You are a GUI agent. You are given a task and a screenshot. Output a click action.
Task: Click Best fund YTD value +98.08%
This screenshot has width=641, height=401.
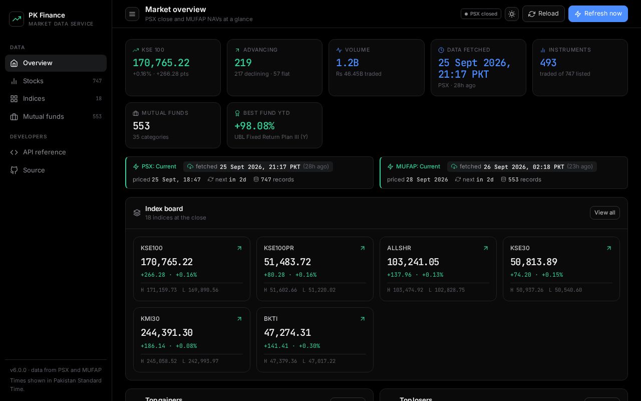(x=254, y=126)
